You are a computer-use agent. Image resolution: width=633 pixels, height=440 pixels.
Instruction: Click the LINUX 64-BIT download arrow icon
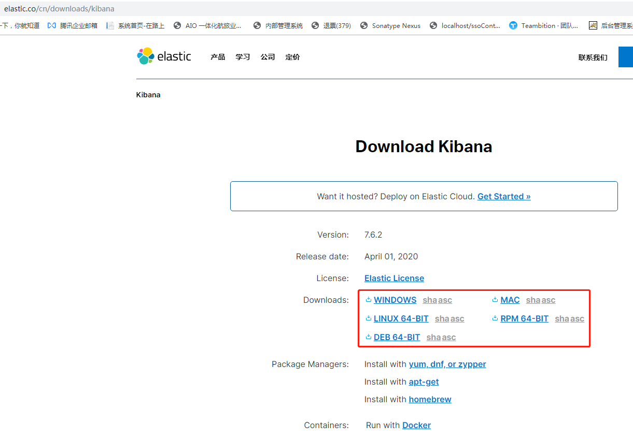369,318
